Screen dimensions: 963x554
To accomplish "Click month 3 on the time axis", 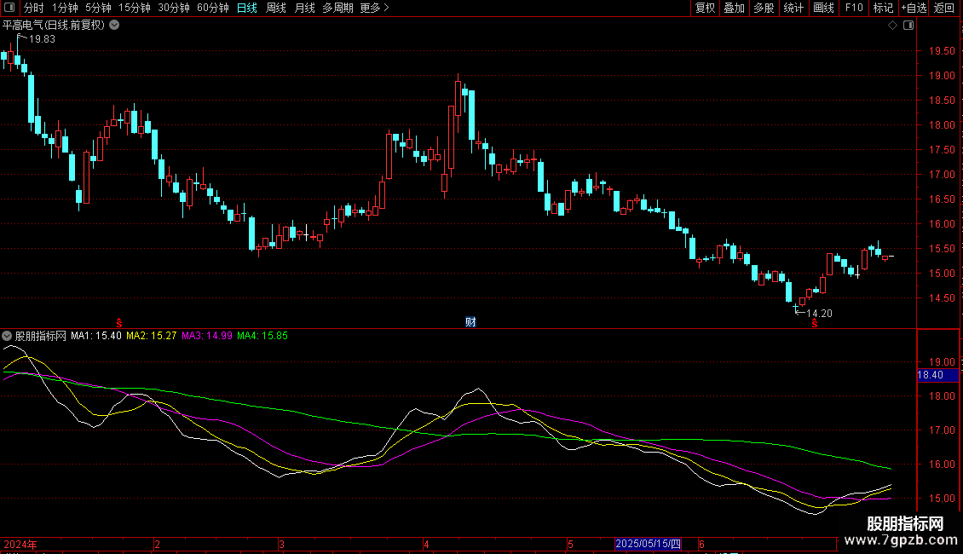I will tap(281, 545).
